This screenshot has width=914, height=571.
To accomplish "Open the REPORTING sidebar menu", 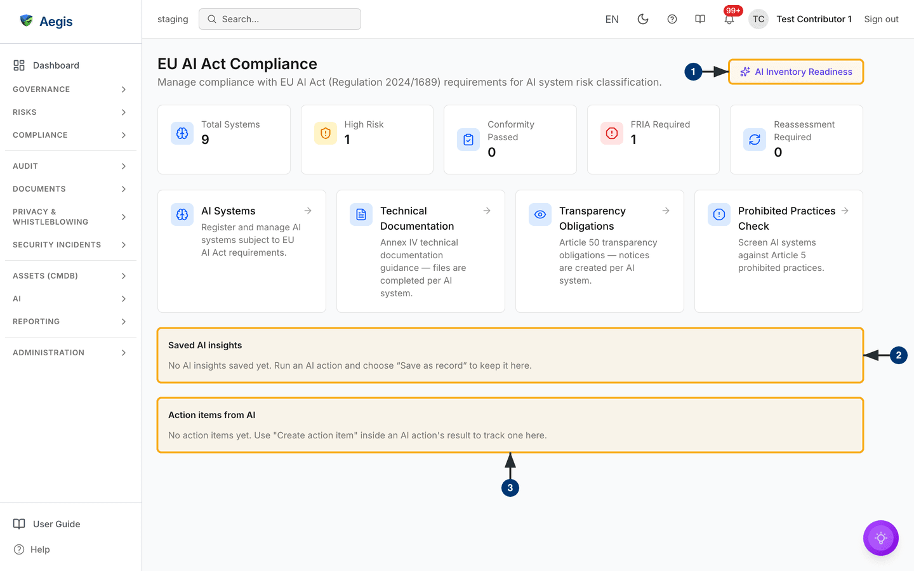I will pyautogui.click(x=70, y=322).
